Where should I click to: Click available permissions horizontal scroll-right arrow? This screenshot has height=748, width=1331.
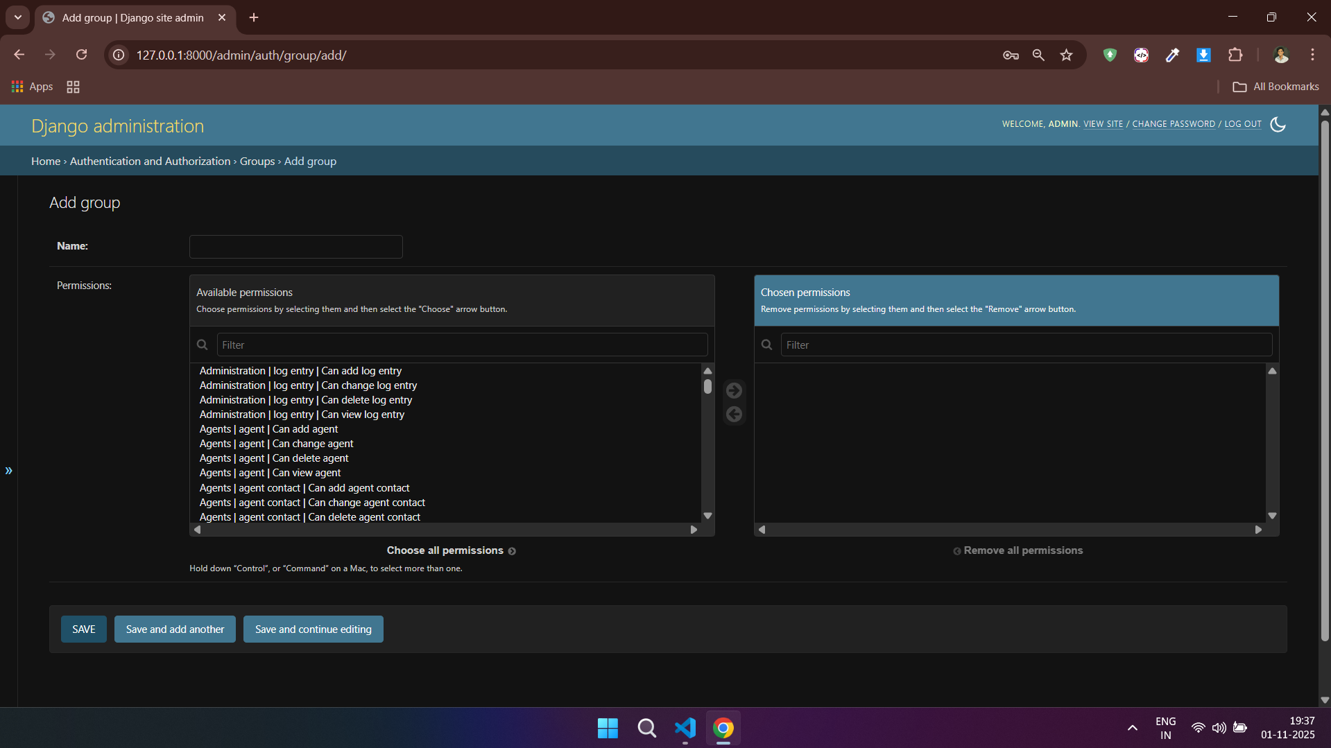tap(694, 530)
